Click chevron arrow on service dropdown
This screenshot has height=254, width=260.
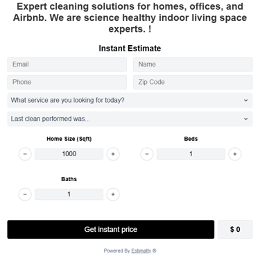tap(246, 101)
